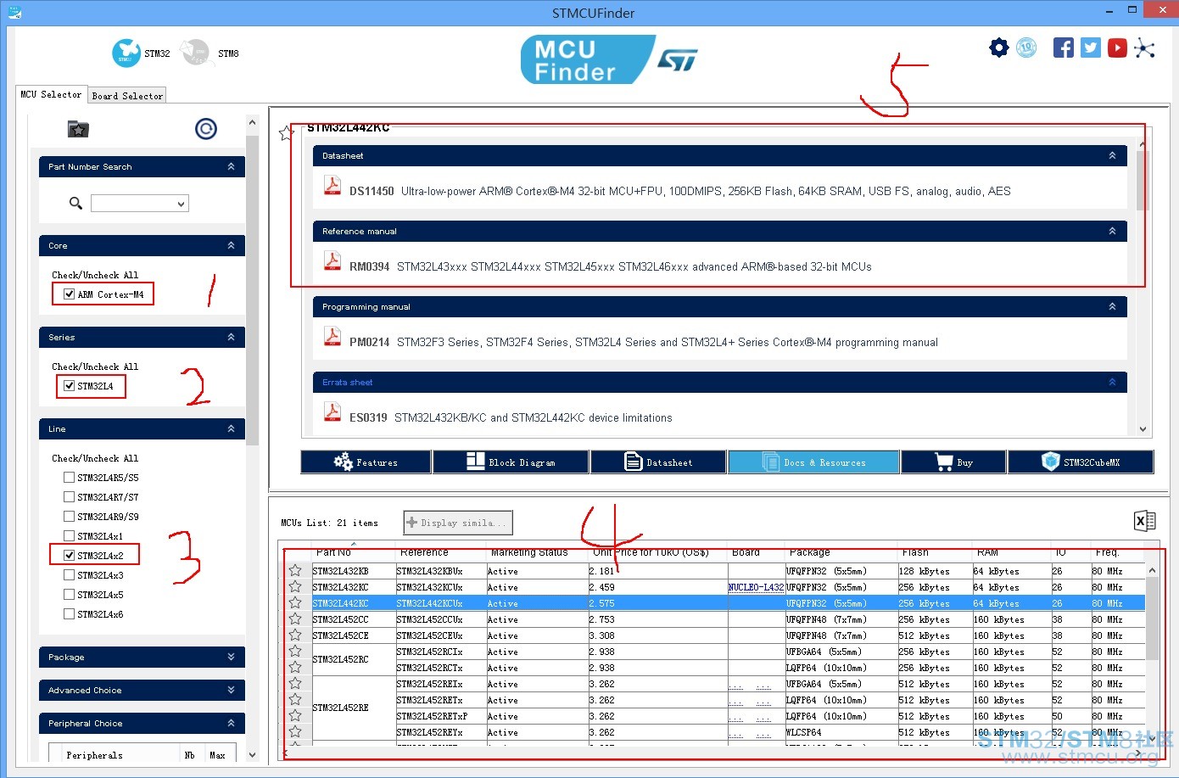
Task: Uncheck the ARM Cortex-M4 core checkbox
Action: coord(70,294)
